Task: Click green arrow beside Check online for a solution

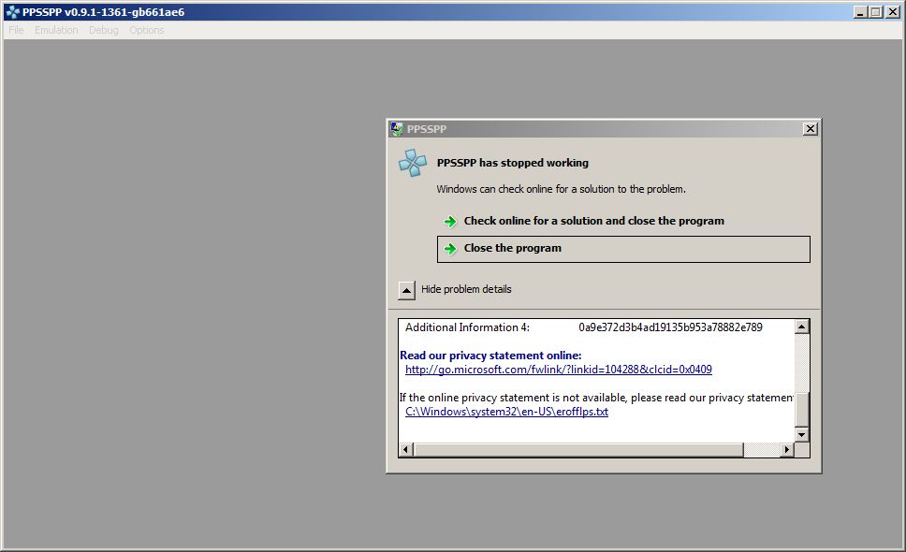Action: 450,222
